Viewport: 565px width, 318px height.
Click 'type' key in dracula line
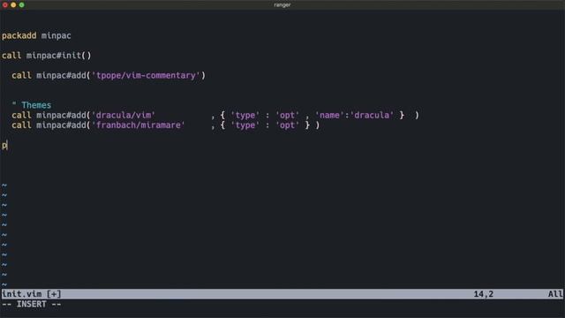click(x=245, y=116)
